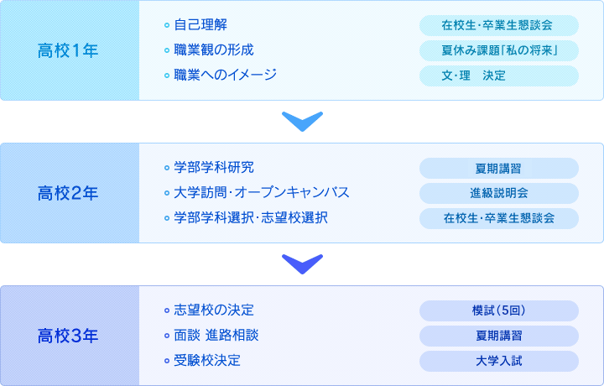The height and width of the screenshot is (386, 604).
Task: Click the 夏休み課題「私の将来」 pill
Action: point(499,50)
